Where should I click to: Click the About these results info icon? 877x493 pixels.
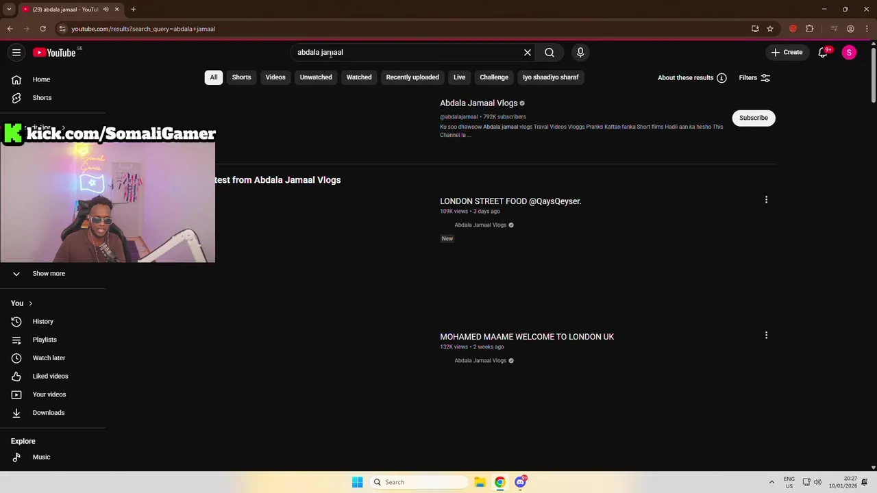[721, 78]
